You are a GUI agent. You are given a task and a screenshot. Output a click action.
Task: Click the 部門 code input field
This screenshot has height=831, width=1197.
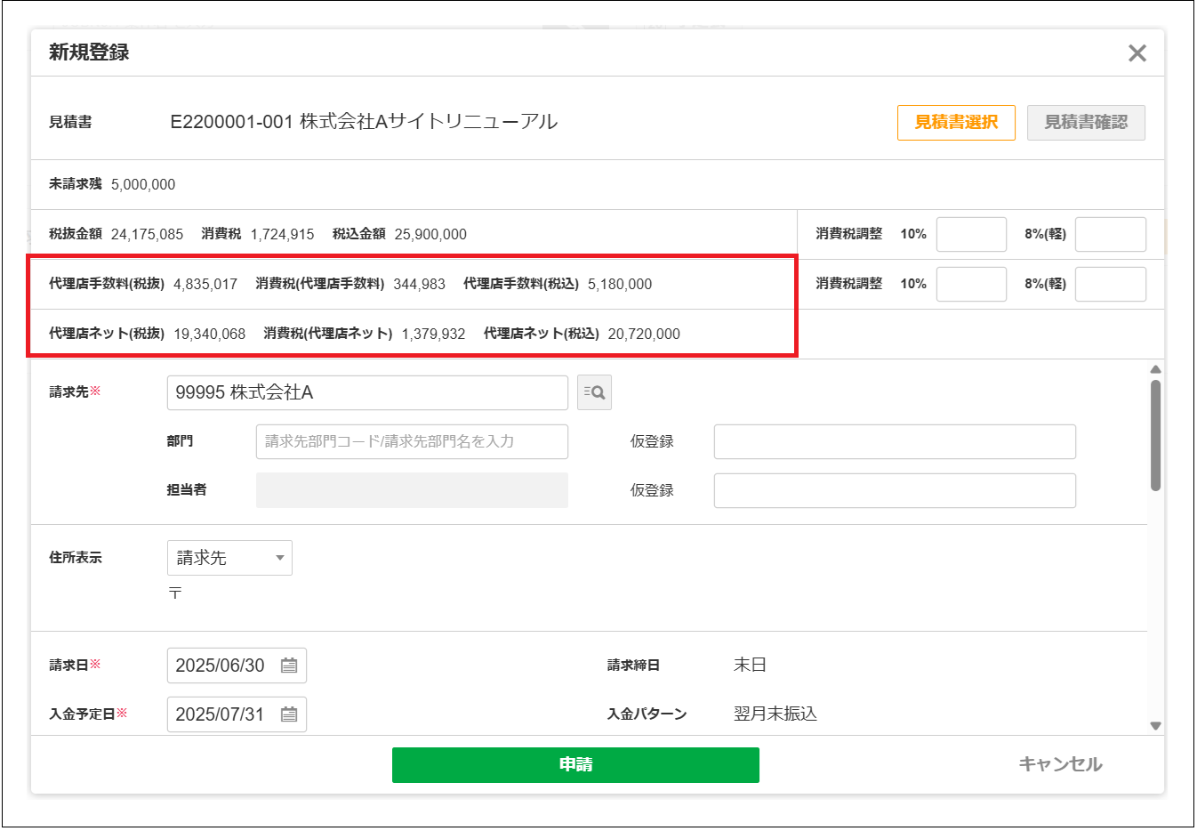pyautogui.click(x=412, y=441)
